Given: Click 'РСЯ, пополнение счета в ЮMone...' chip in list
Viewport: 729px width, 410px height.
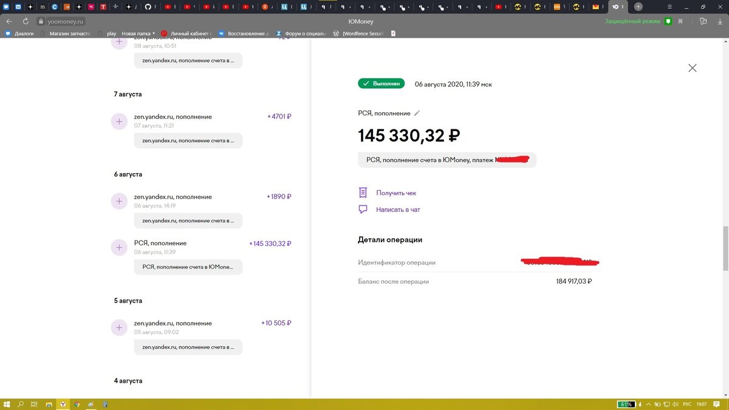Looking at the screenshot, I should pos(188,267).
